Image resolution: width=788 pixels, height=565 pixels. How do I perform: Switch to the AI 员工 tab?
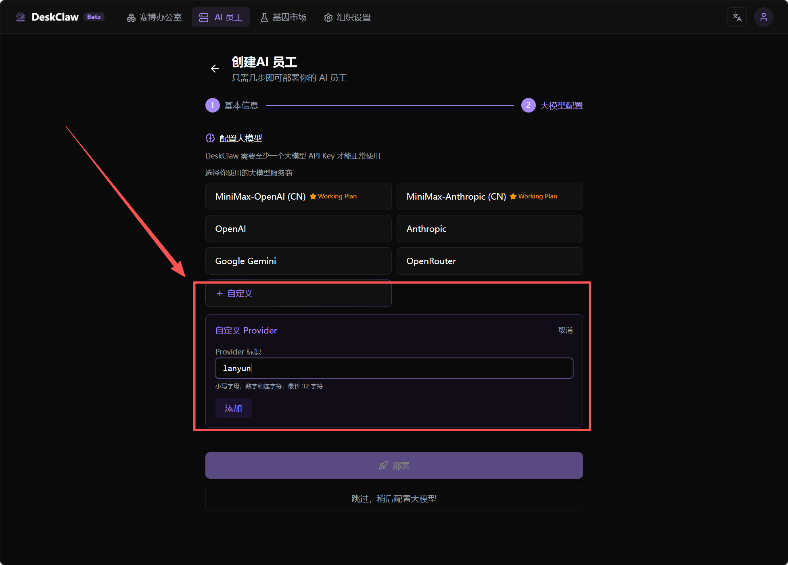[x=221, y=17]
